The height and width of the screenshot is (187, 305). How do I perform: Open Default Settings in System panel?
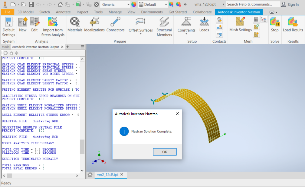(x=8, y=27)
